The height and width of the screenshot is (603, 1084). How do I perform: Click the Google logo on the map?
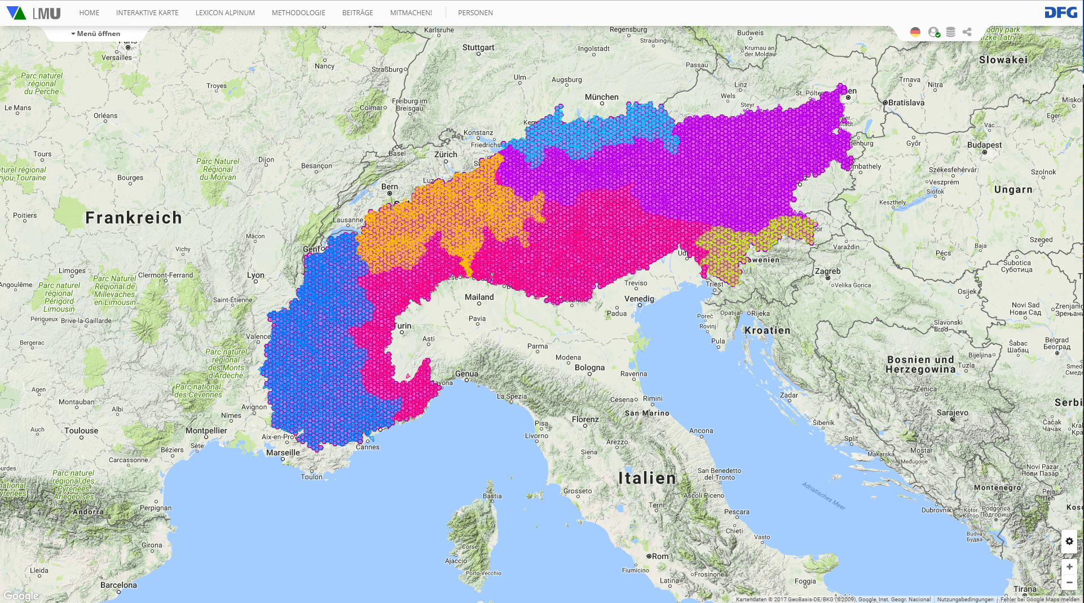[21, 596]
